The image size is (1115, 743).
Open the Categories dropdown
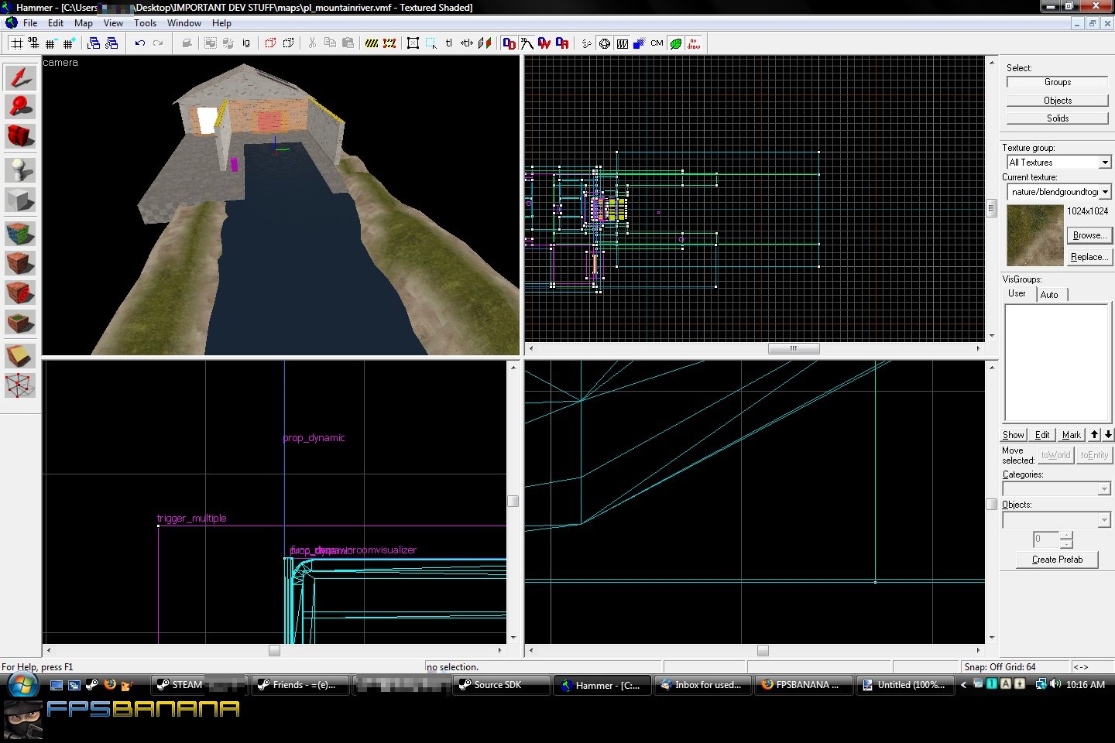pos(1104,489)
